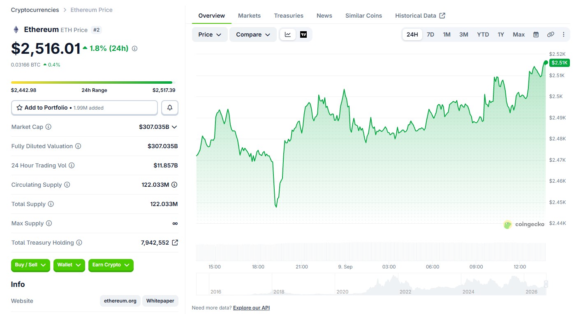Image resolution: width=574 pixels, height=314 pixels.
Task: Click the Cryptocurrencies breadcrumb link
Action: click(x=35, y=10)
